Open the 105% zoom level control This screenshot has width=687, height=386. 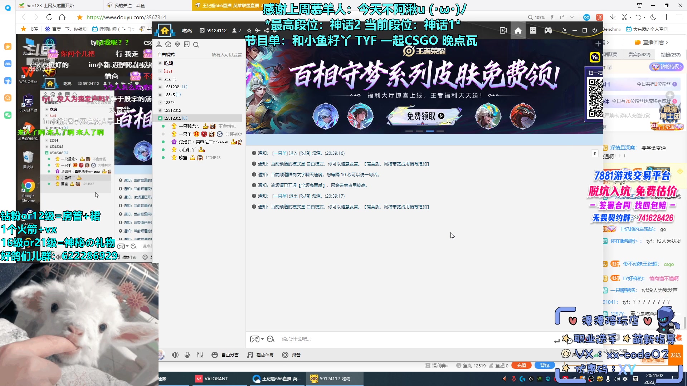tap(536, 17)
